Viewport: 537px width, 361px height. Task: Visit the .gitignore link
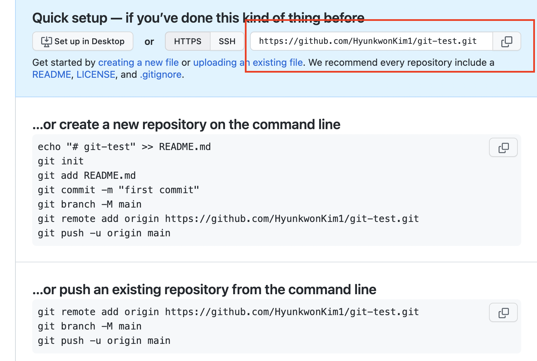pyautogui.click(x=160, y=74)
